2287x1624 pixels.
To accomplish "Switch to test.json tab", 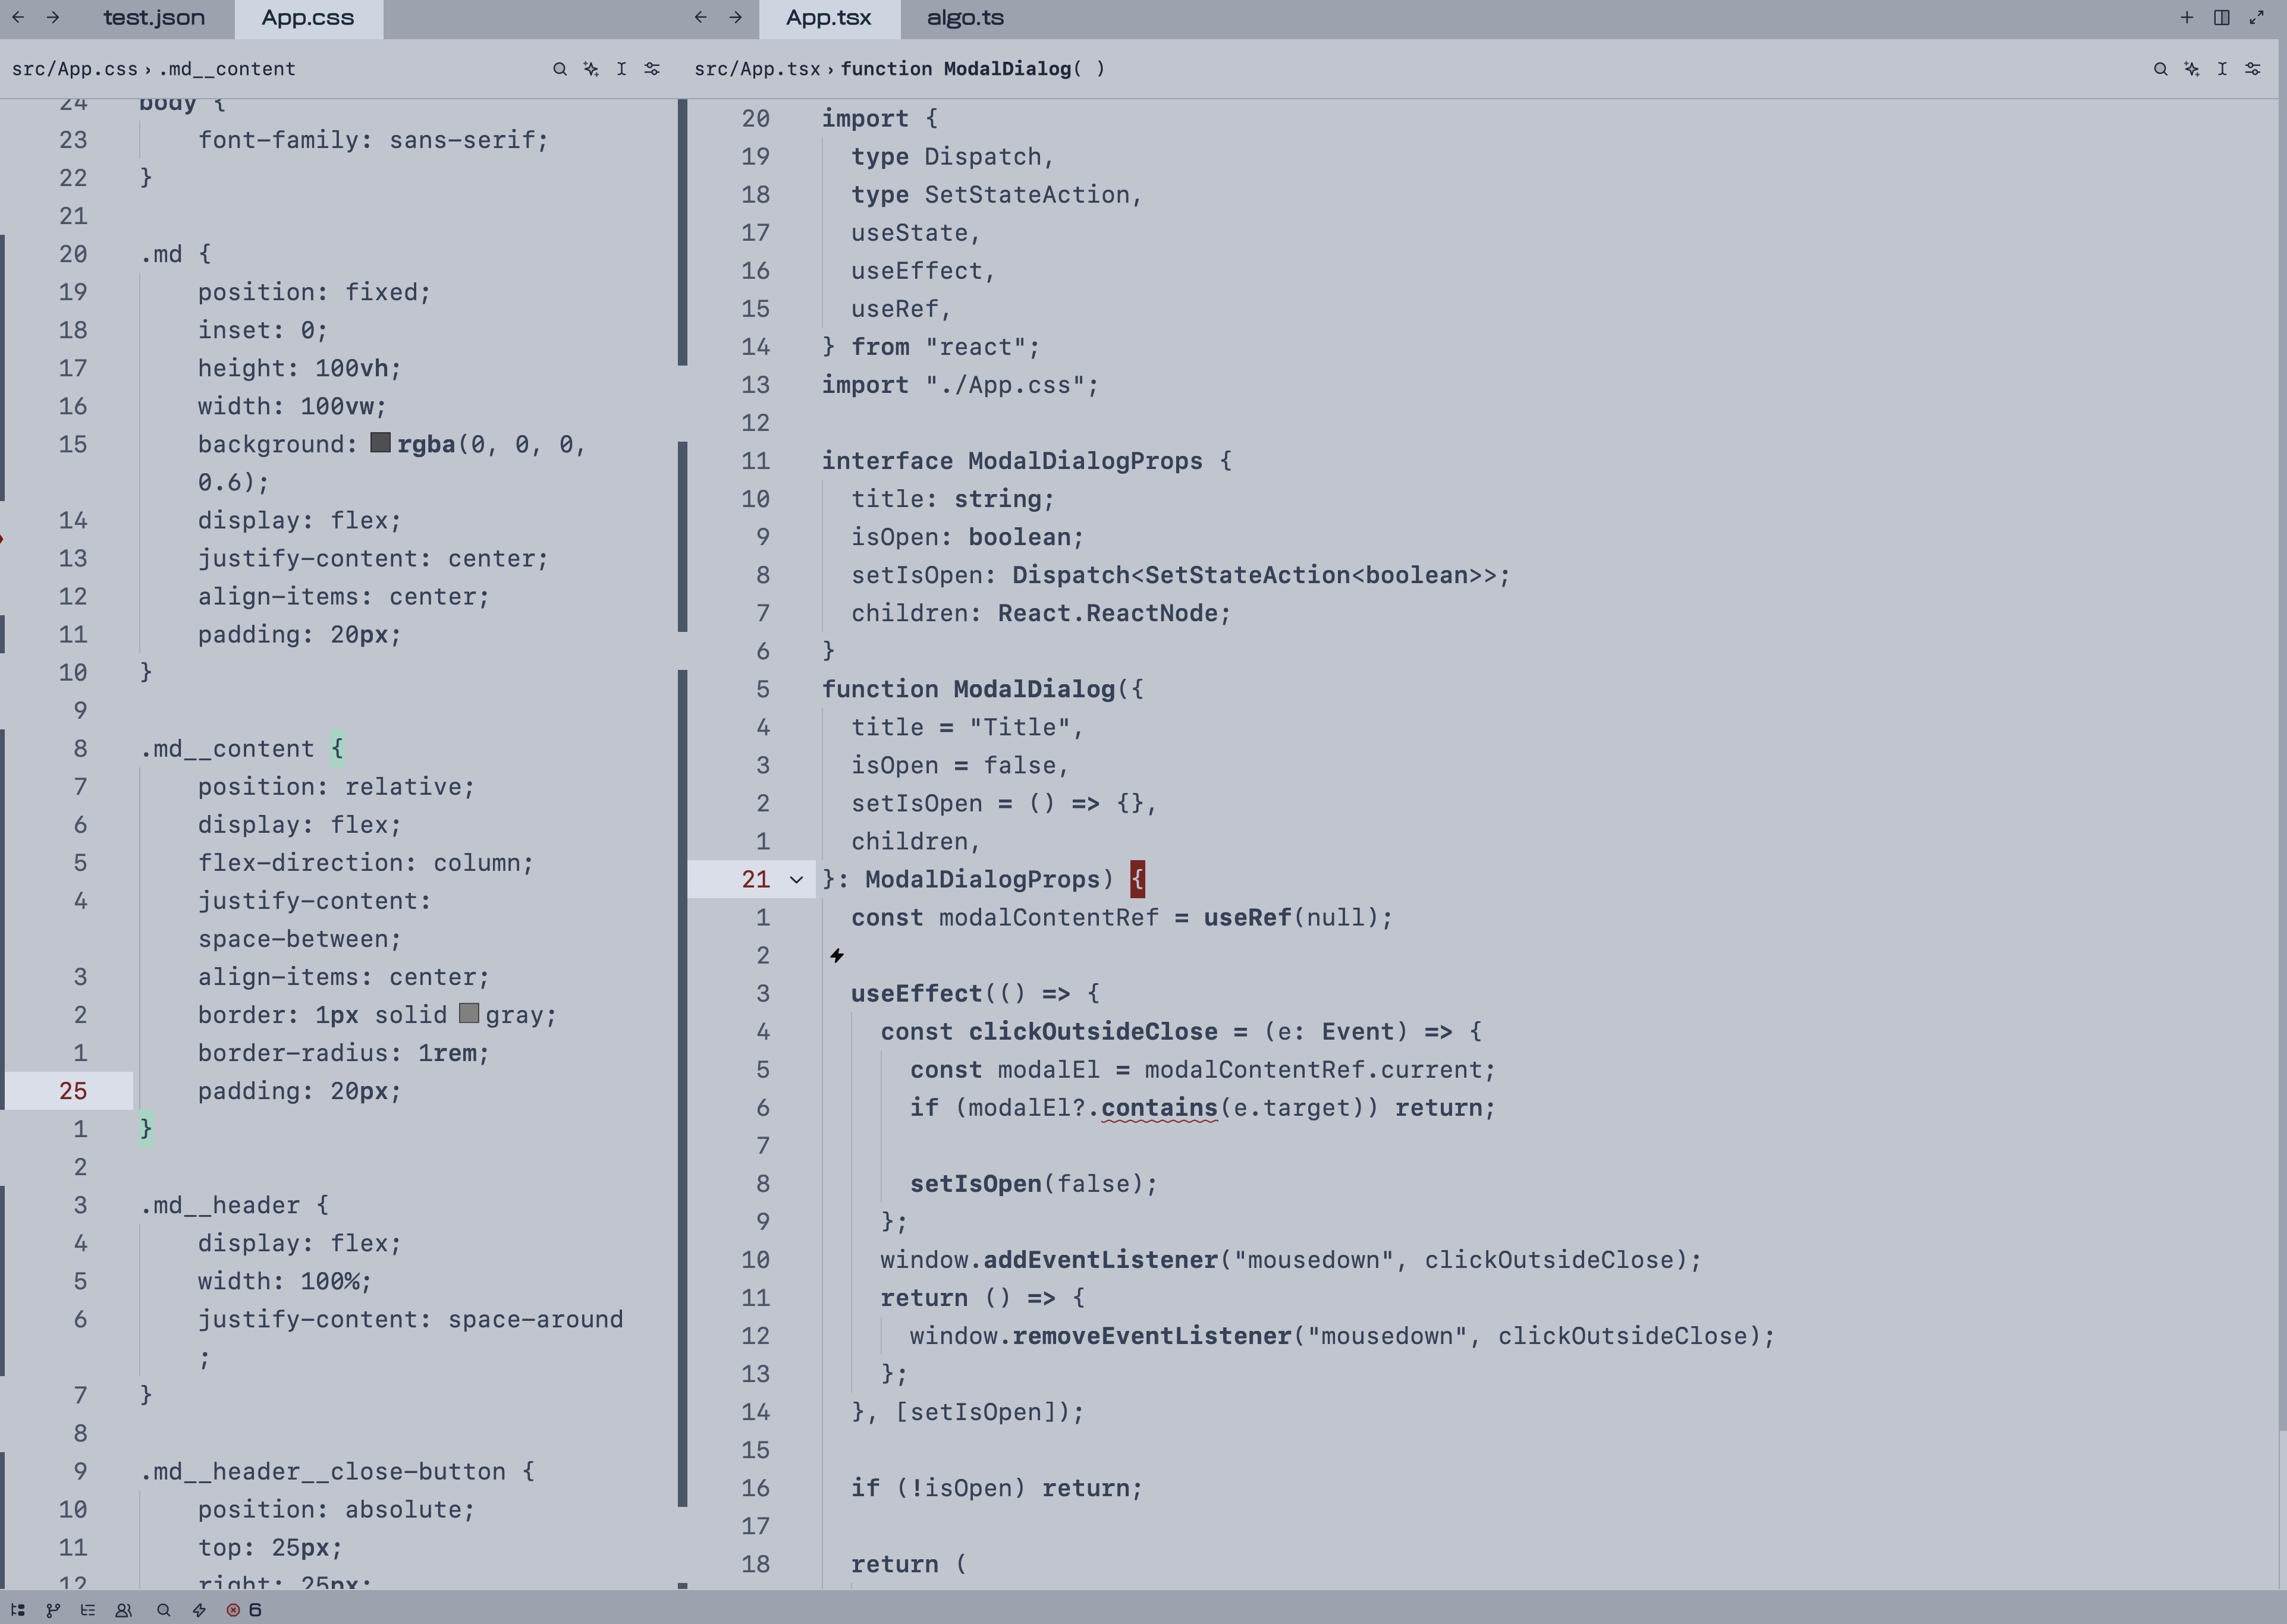I will (154, 18).
